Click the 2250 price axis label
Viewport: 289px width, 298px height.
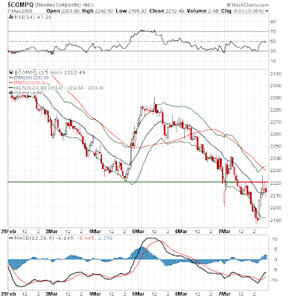pos(276,147)
